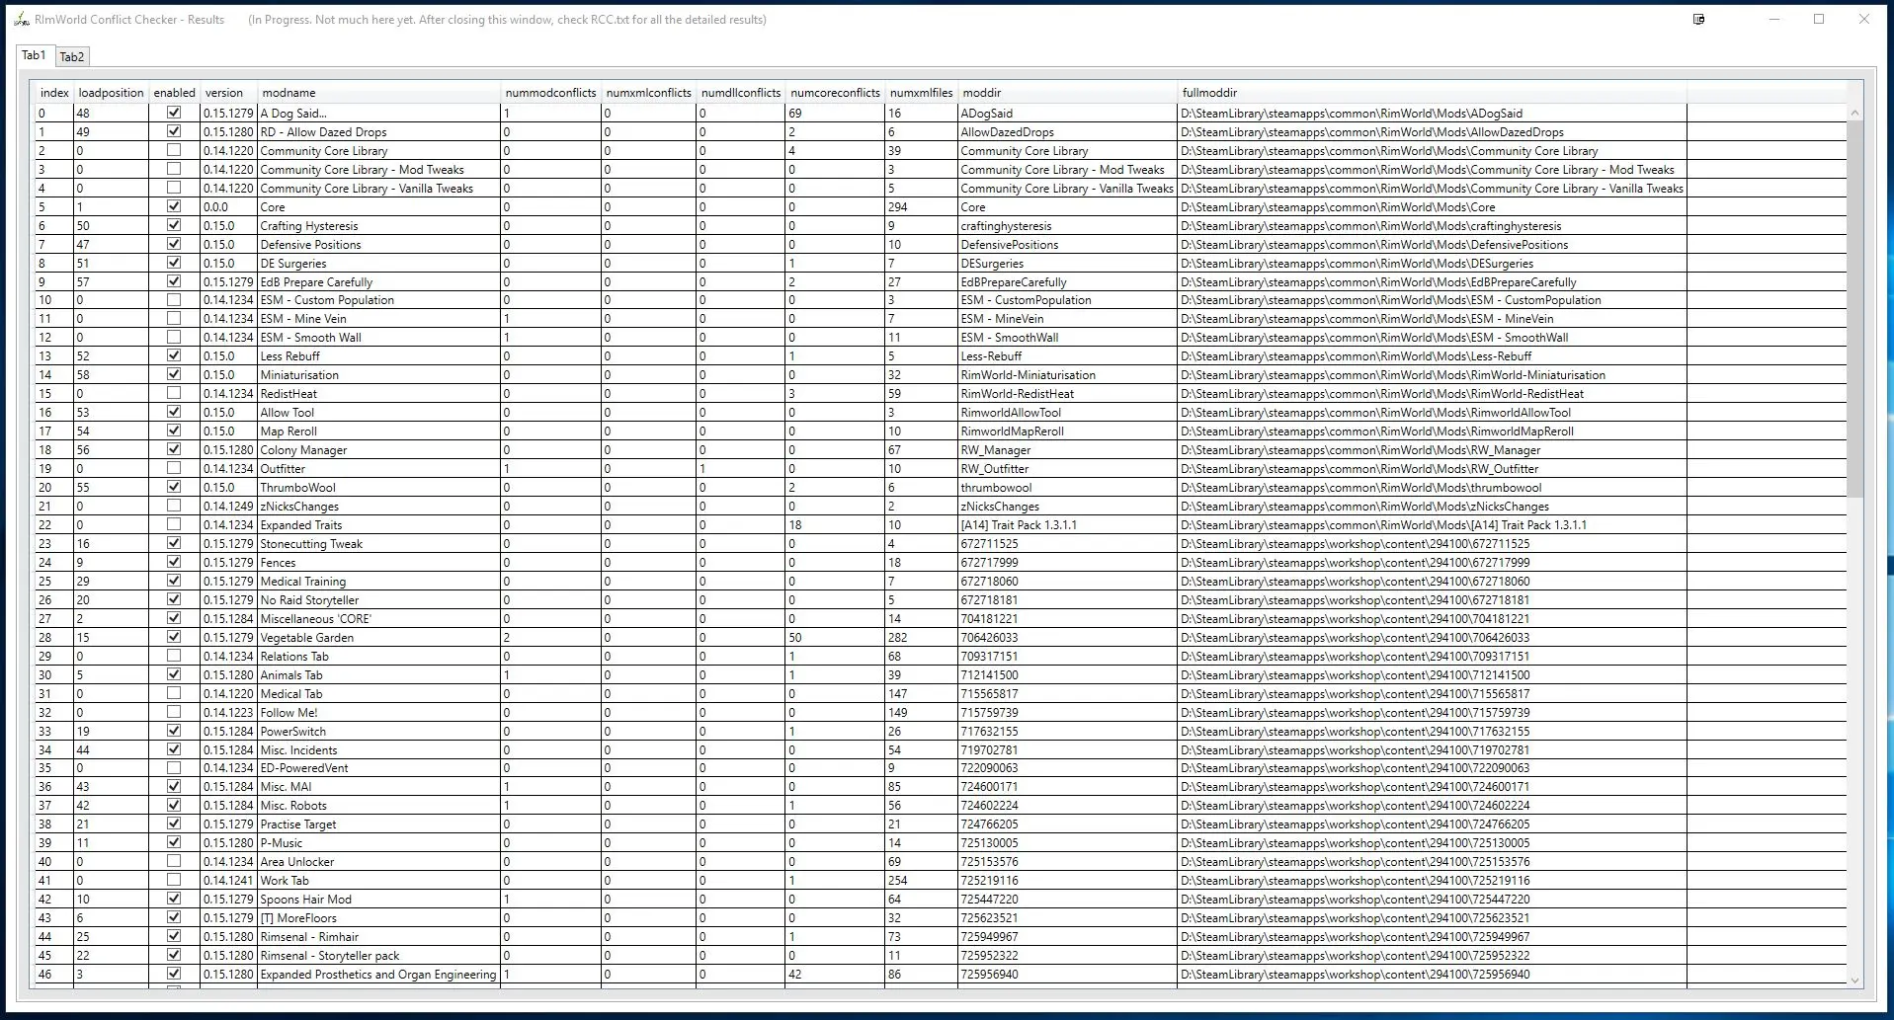Select the P-Music modname cell
The height and width of the screenshot is (1020, 1894).
tap(379, 842)
